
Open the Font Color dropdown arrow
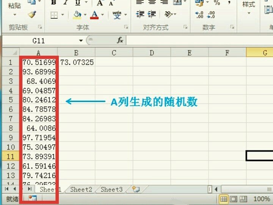click(x=102, y=15)
